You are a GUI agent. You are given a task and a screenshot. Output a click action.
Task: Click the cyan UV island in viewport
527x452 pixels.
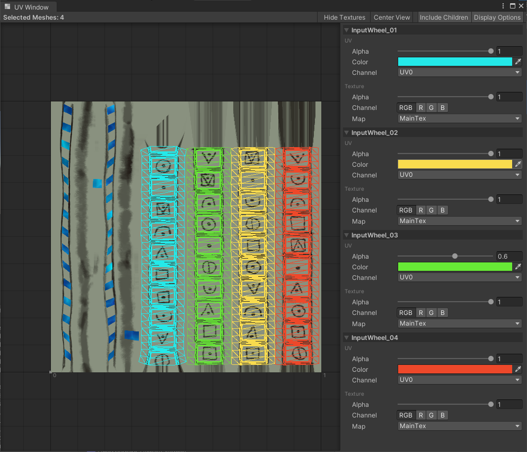click(163, 256)
